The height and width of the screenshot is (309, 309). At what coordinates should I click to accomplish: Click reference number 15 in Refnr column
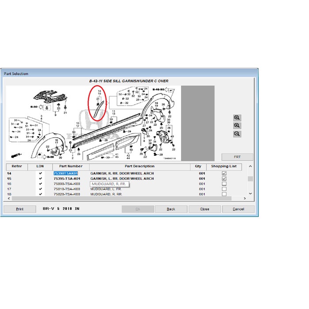point(9,178)
